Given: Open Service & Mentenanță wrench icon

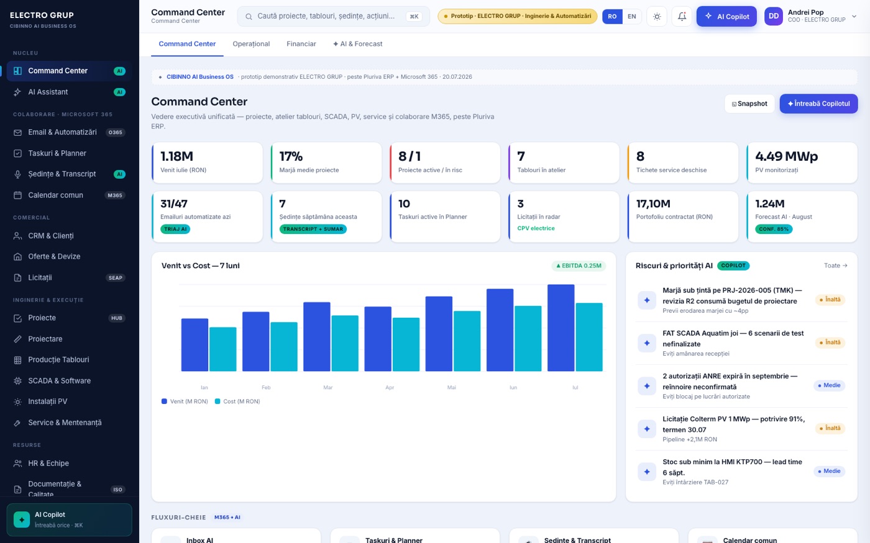Looking at the screenshot, I should click(17, 423).
